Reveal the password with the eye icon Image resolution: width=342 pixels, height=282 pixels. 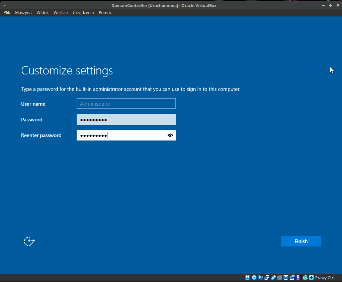170,135
